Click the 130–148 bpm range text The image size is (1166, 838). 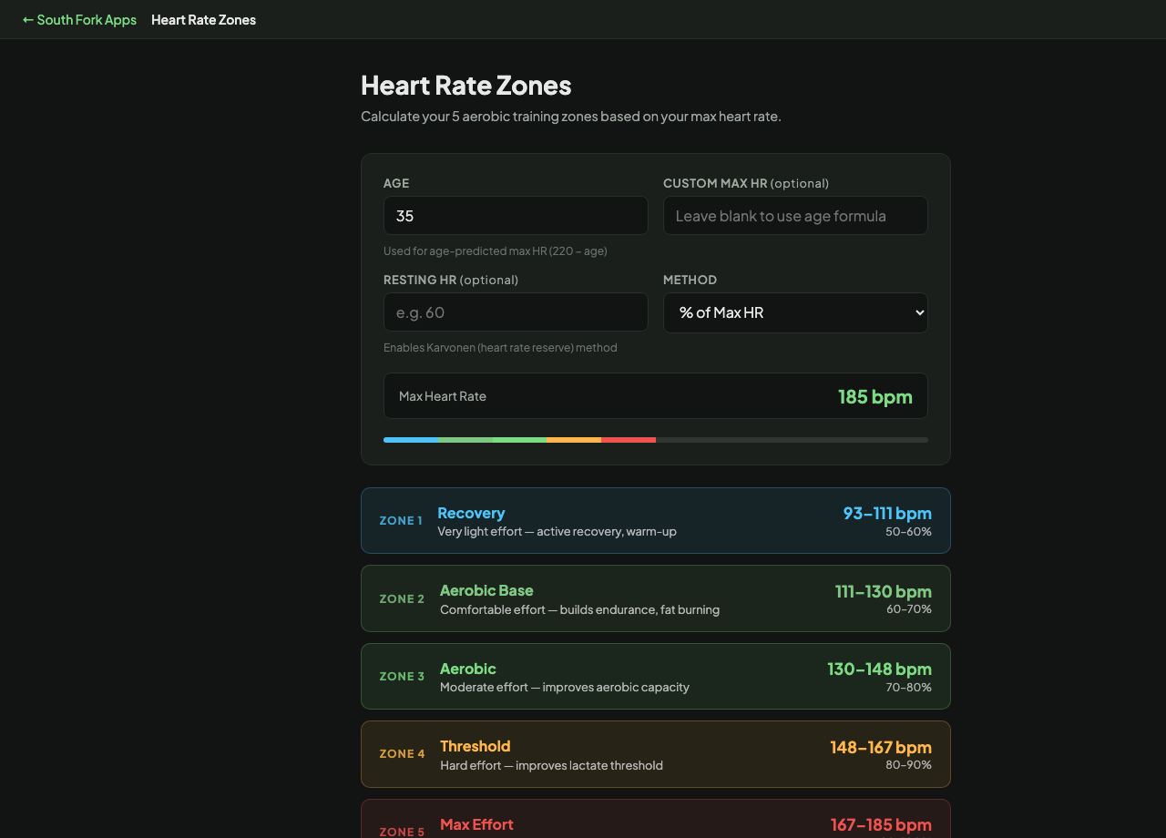coord(879,669)
